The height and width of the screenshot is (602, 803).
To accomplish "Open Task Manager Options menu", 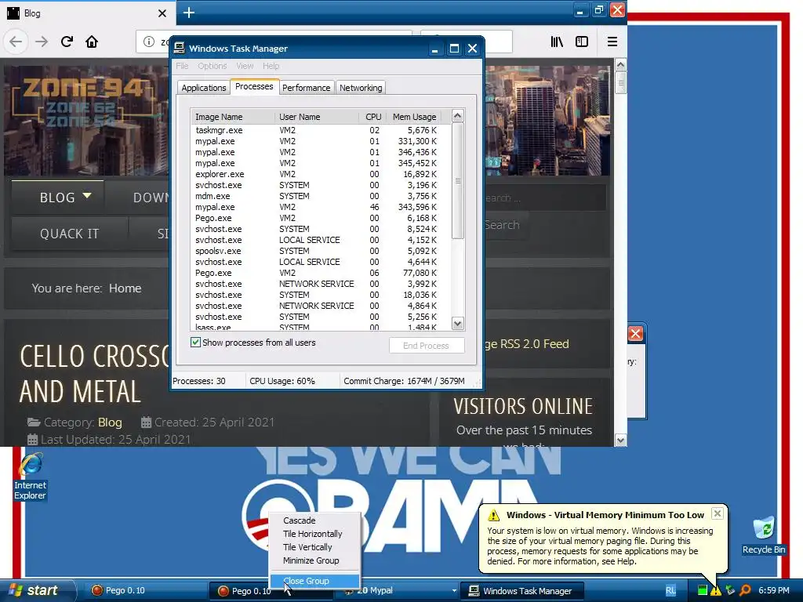I will pos(212,66).
